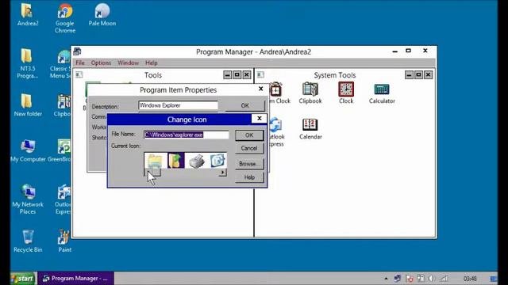Click Program Manager window system menu icon
The image size is (508, 285).
77,51
